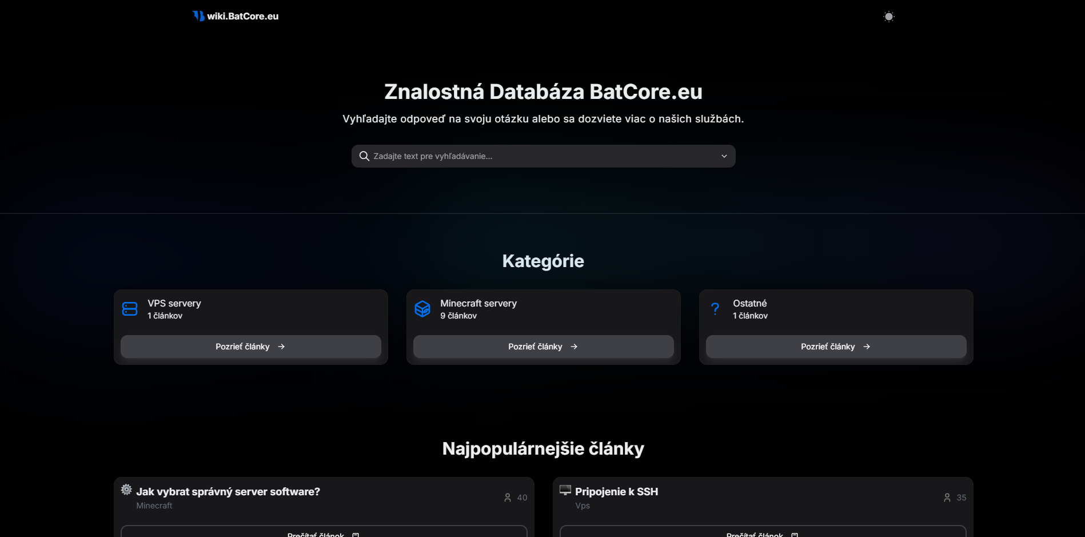Select the Ostatné category title

click(x=750, y=303)
